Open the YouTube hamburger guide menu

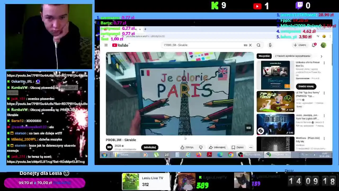[x=106, y=45]
